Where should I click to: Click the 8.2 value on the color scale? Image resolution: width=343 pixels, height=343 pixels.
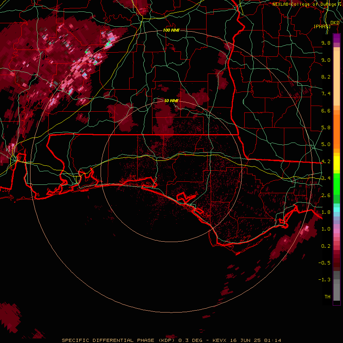click(x=326, y=77)
